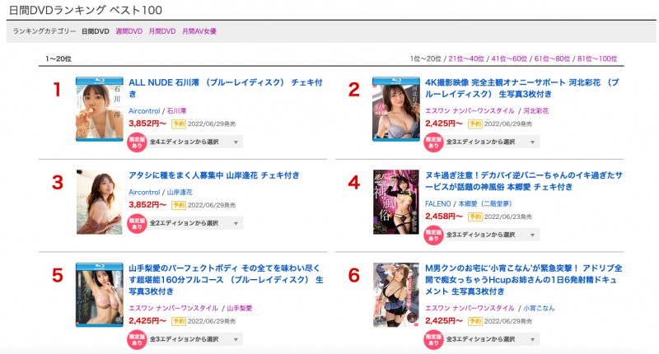Click the rank 3 product thumbnail
659x354 pixels.
99,202
